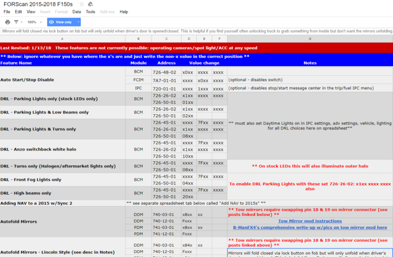Click the Feature Name header cell

(62, 63)
